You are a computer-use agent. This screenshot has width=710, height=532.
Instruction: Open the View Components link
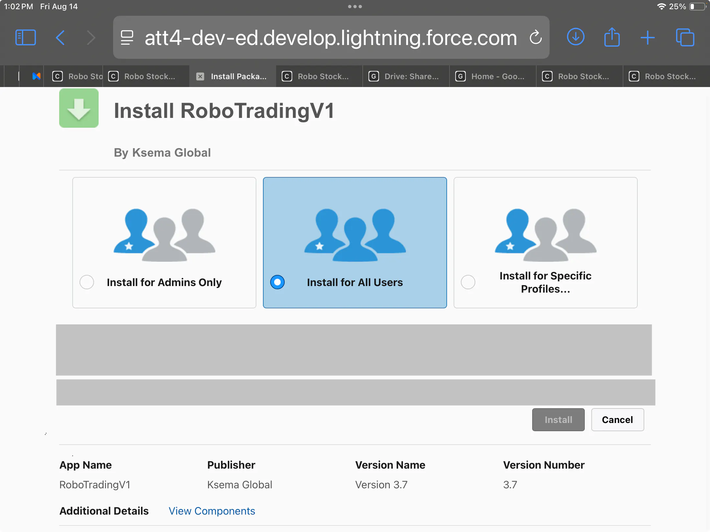tap(212, 511)
